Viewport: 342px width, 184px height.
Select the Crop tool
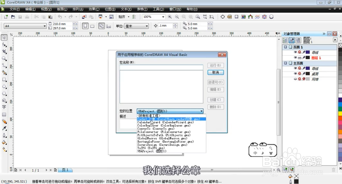4,51
